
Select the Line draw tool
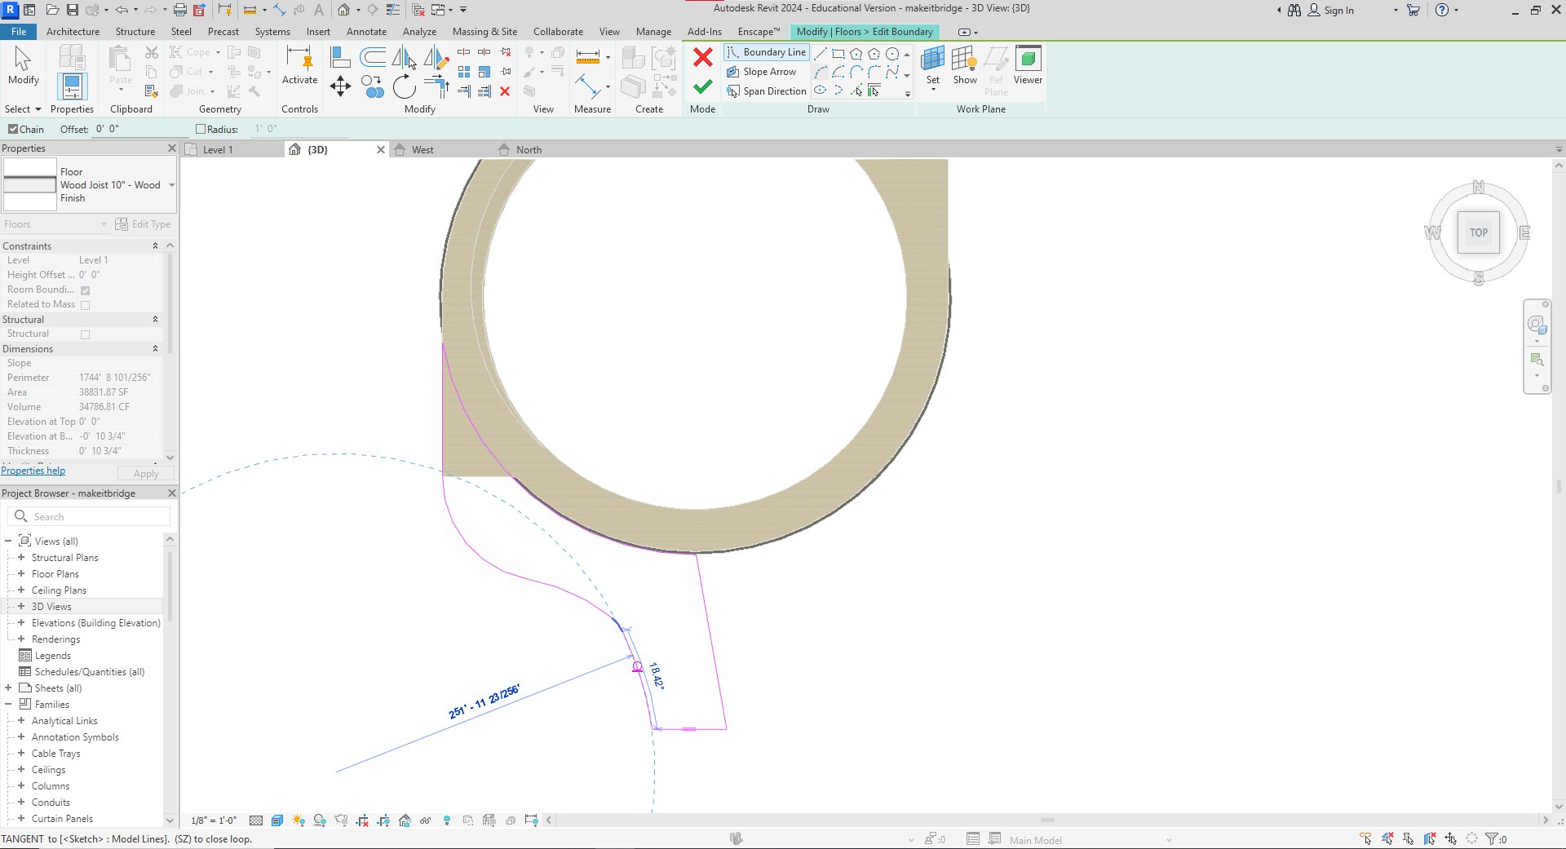click(821, 54)
